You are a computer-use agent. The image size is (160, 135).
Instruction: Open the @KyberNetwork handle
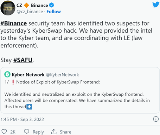pos(62,75)
